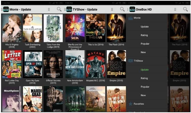Open End of the F***ing World poster, TVShow screen
The width and height of the screenshot is (191, 113).
click(x=116, y=99)
